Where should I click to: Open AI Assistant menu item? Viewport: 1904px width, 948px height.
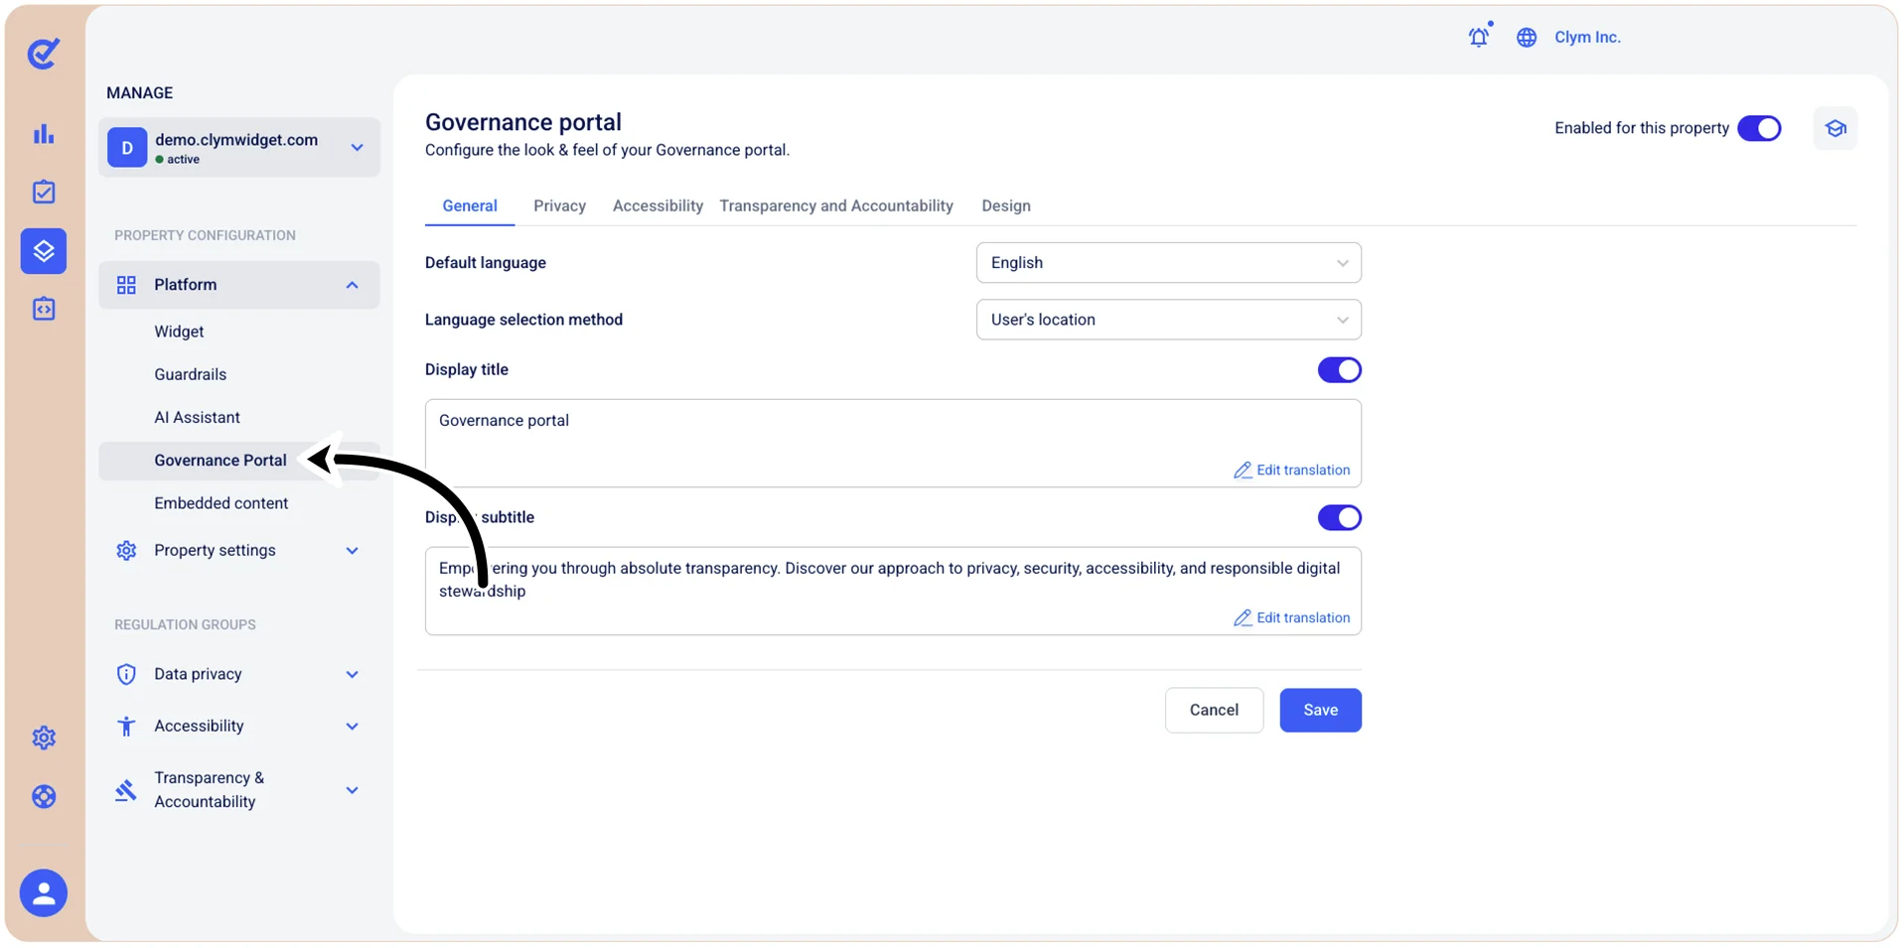click(197, 417)
